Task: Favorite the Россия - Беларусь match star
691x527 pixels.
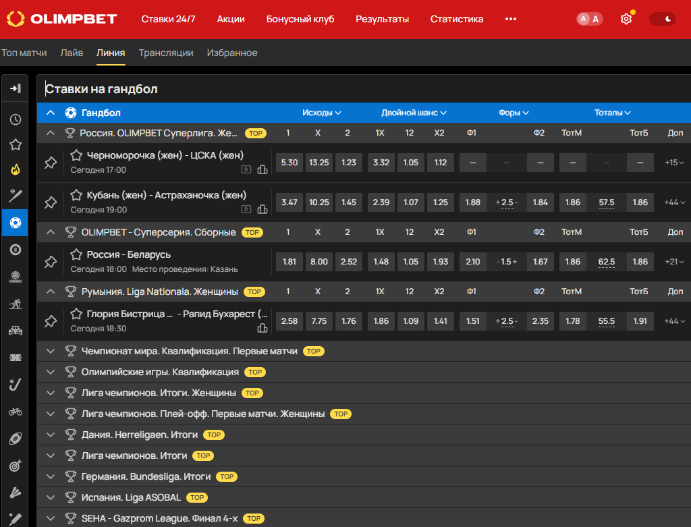Action: tap(76, 254)
